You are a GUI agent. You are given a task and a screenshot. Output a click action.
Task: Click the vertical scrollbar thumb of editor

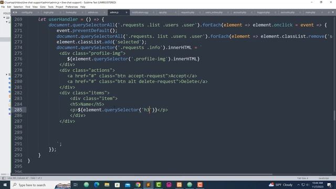click(x=334, y=115)
